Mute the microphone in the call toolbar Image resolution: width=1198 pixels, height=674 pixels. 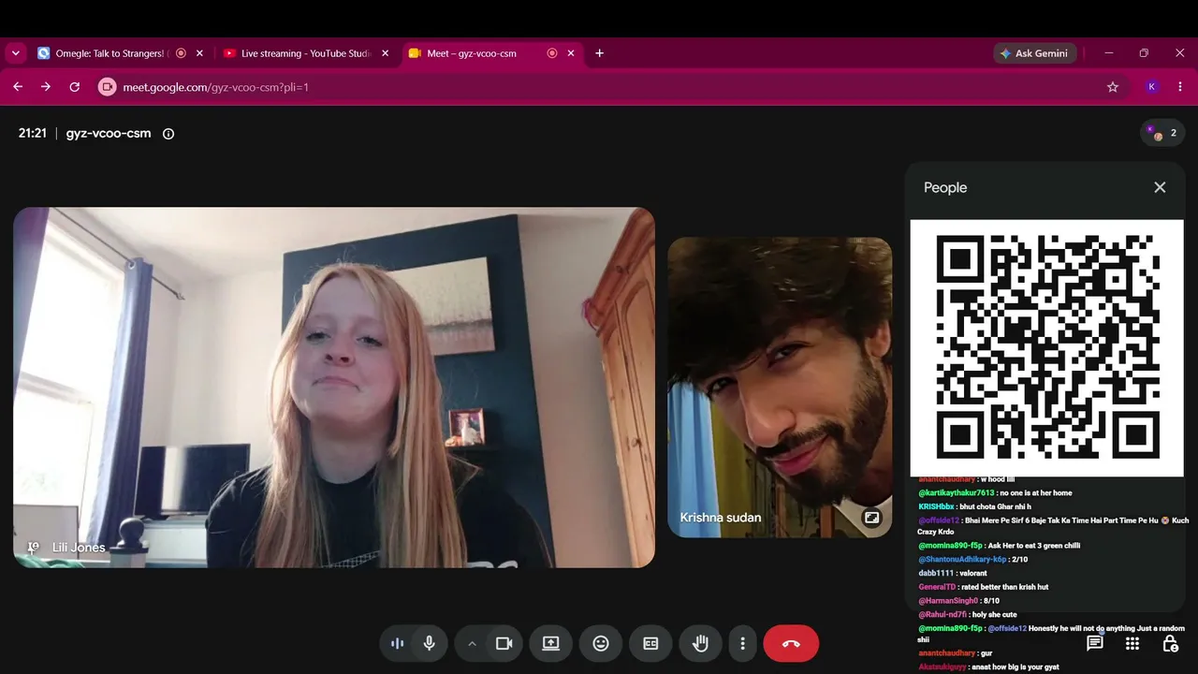(430, 643)
